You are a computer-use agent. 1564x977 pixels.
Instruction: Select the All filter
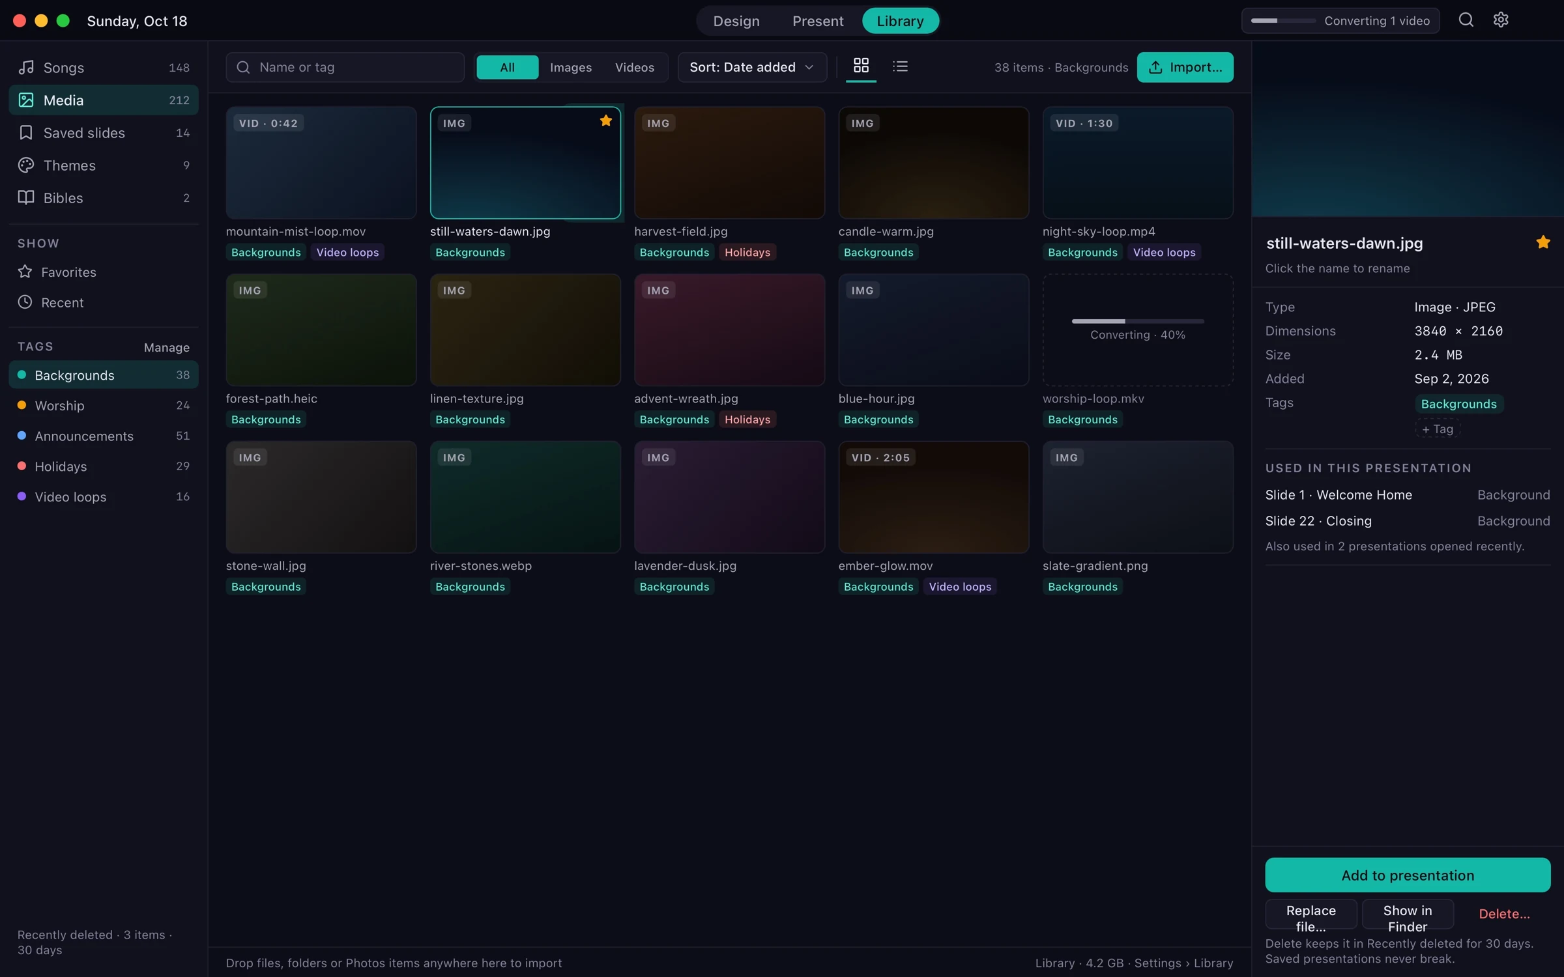[508, 67]
